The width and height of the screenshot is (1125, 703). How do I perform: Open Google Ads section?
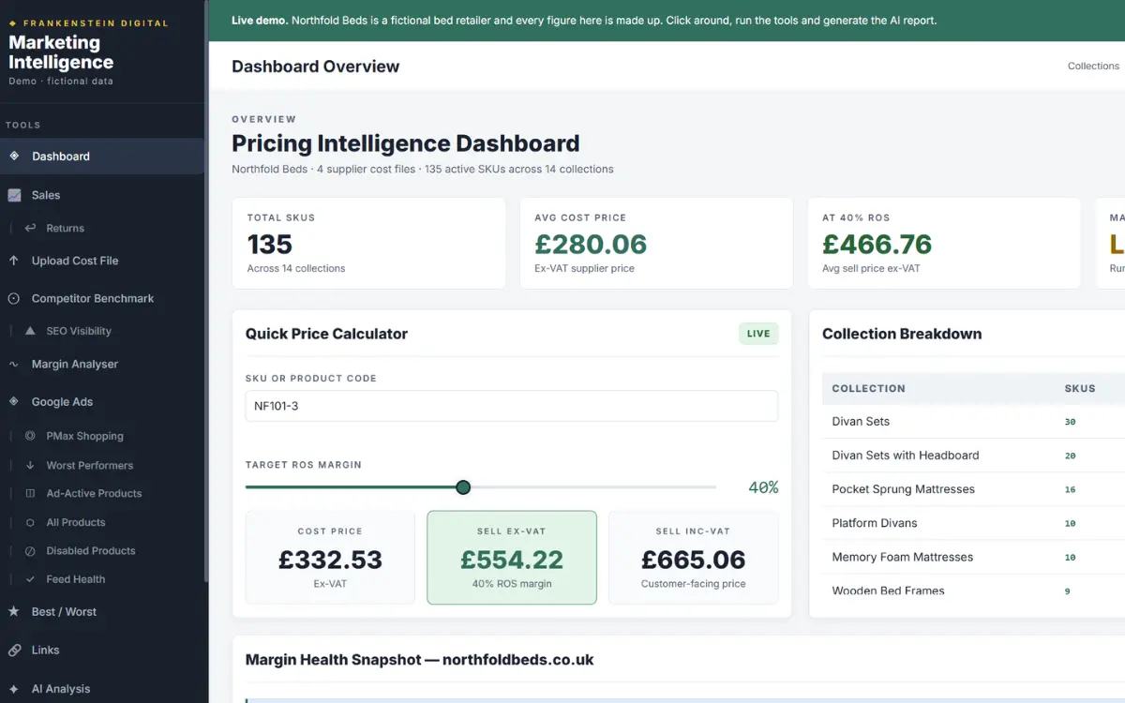102,401
